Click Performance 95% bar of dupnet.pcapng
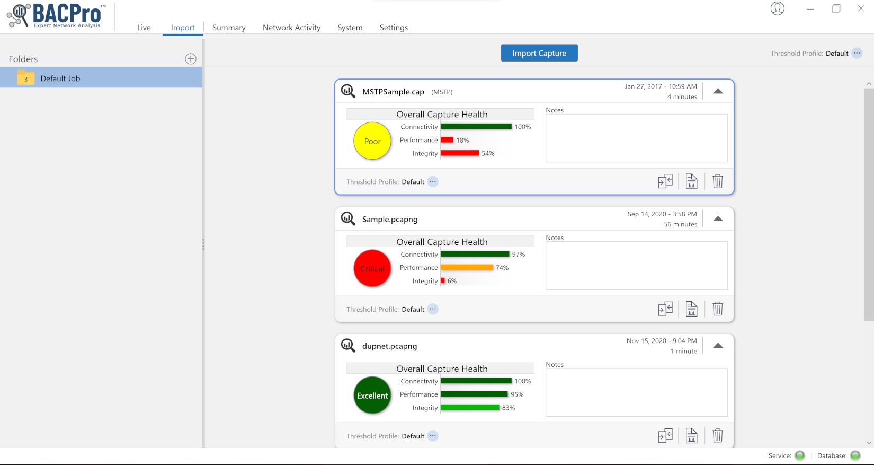The width and height of the screenshot is (874, 465). point(474,394)
